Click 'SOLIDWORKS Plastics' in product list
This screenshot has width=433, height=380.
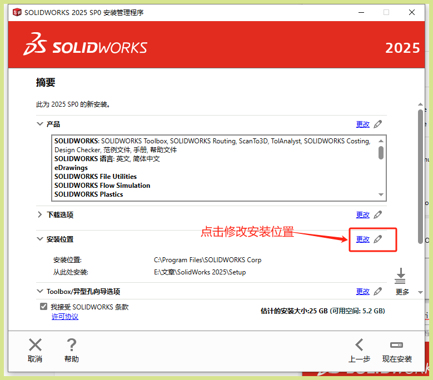coord(88,194)
